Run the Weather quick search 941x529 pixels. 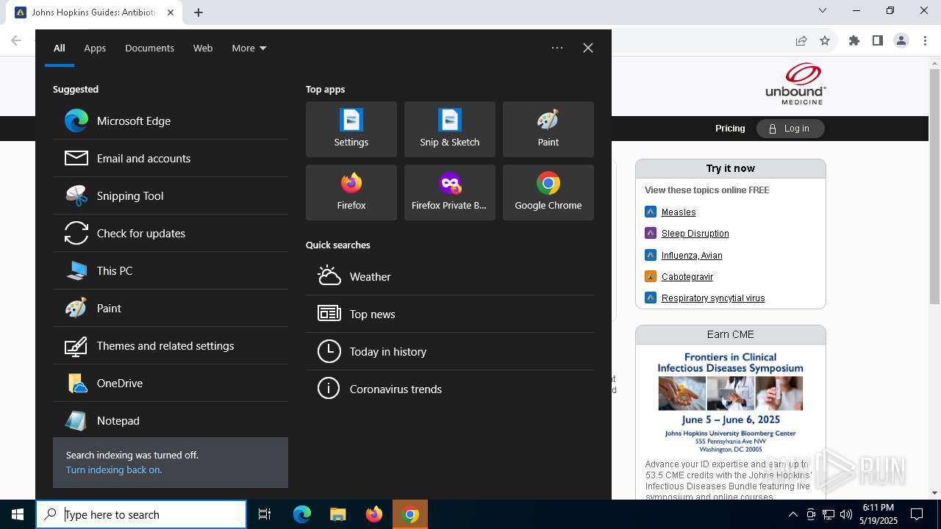(x=450, y=276)
